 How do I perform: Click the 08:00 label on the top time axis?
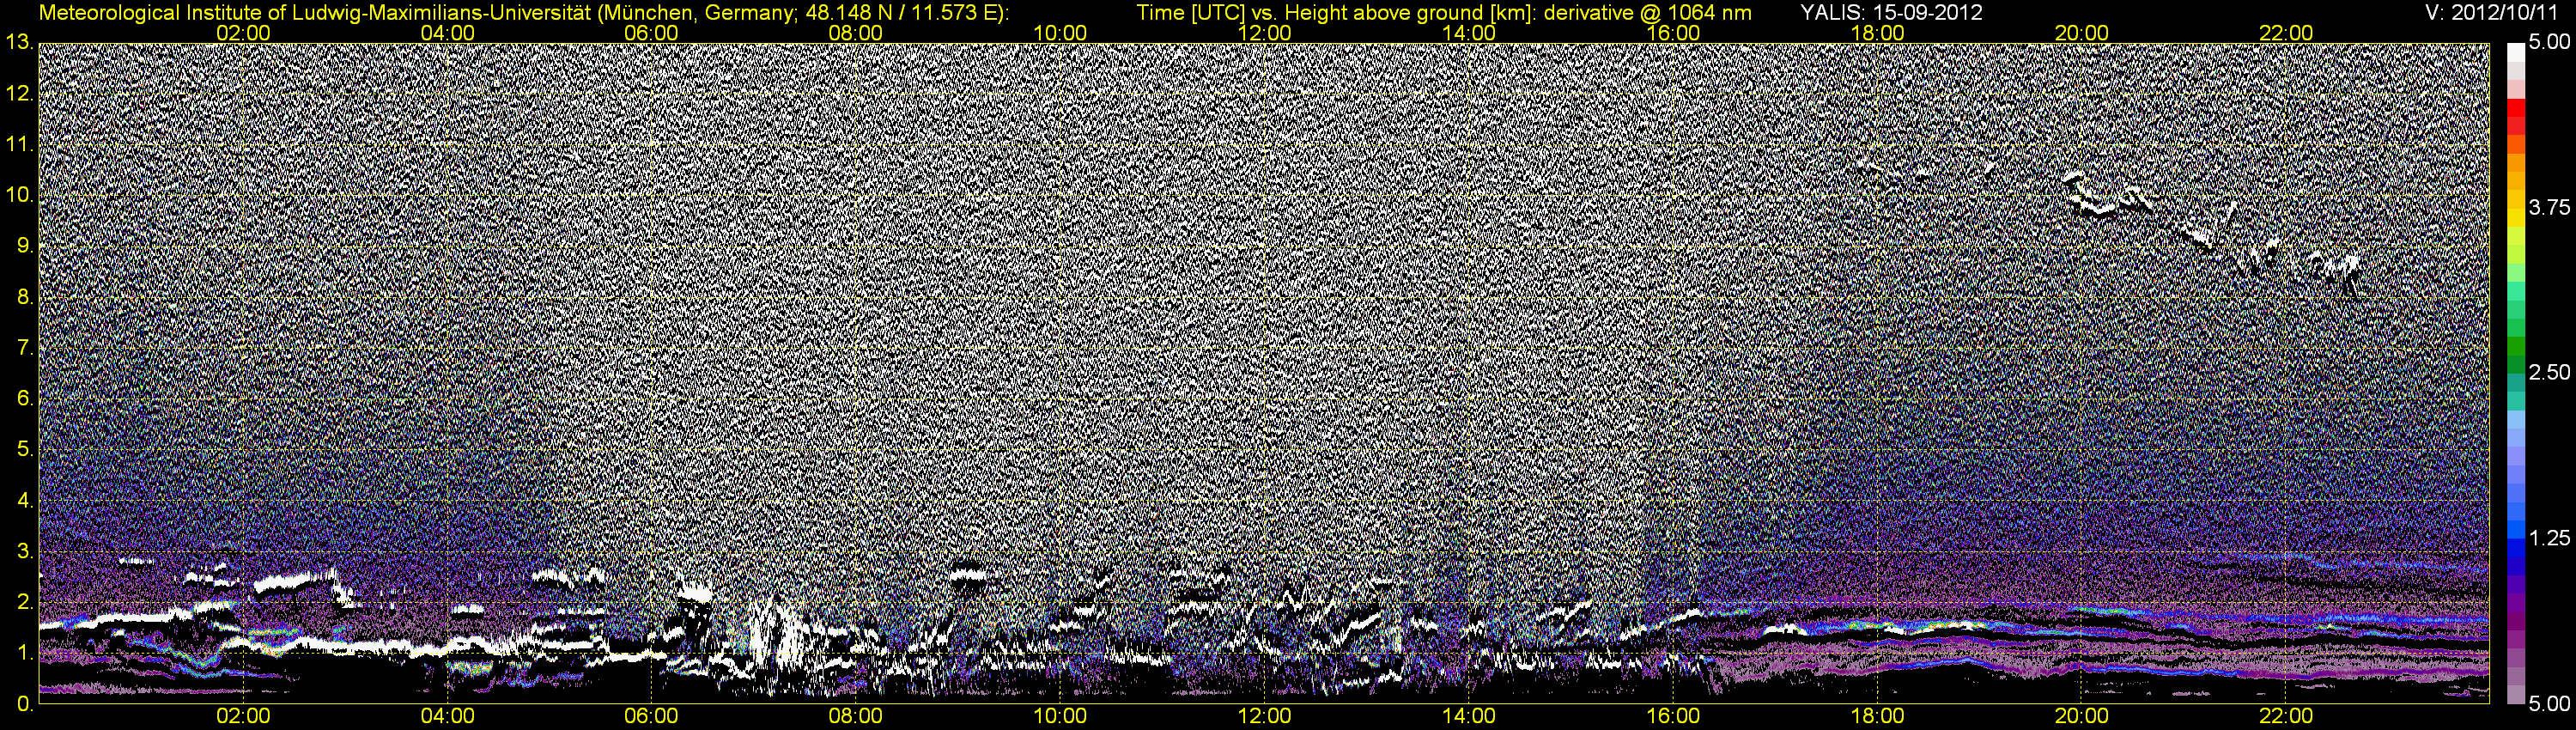coord(856,33)
